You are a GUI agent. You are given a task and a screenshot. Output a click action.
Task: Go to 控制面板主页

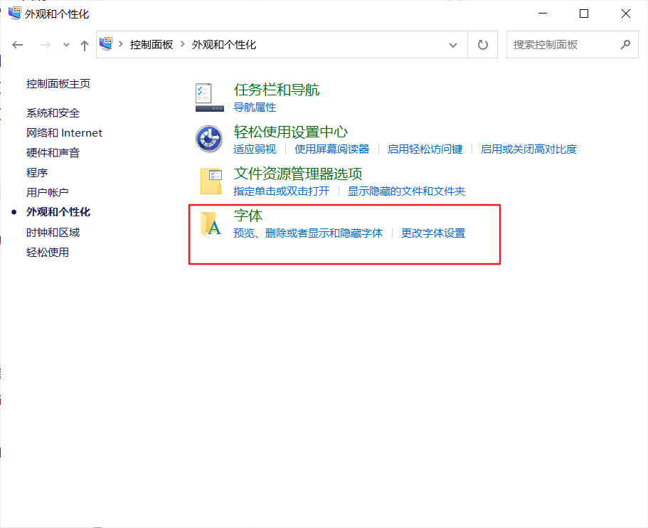58,84
